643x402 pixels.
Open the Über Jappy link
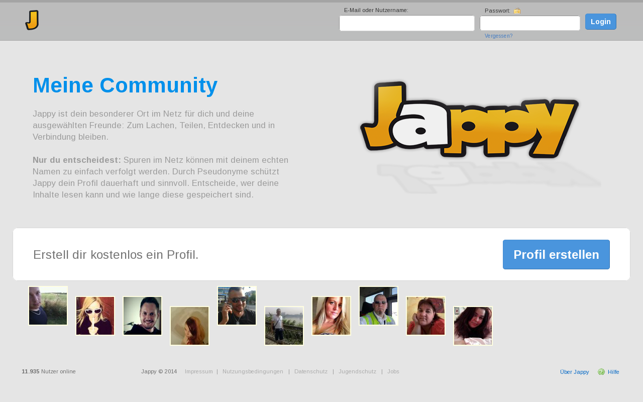[575, 372]
